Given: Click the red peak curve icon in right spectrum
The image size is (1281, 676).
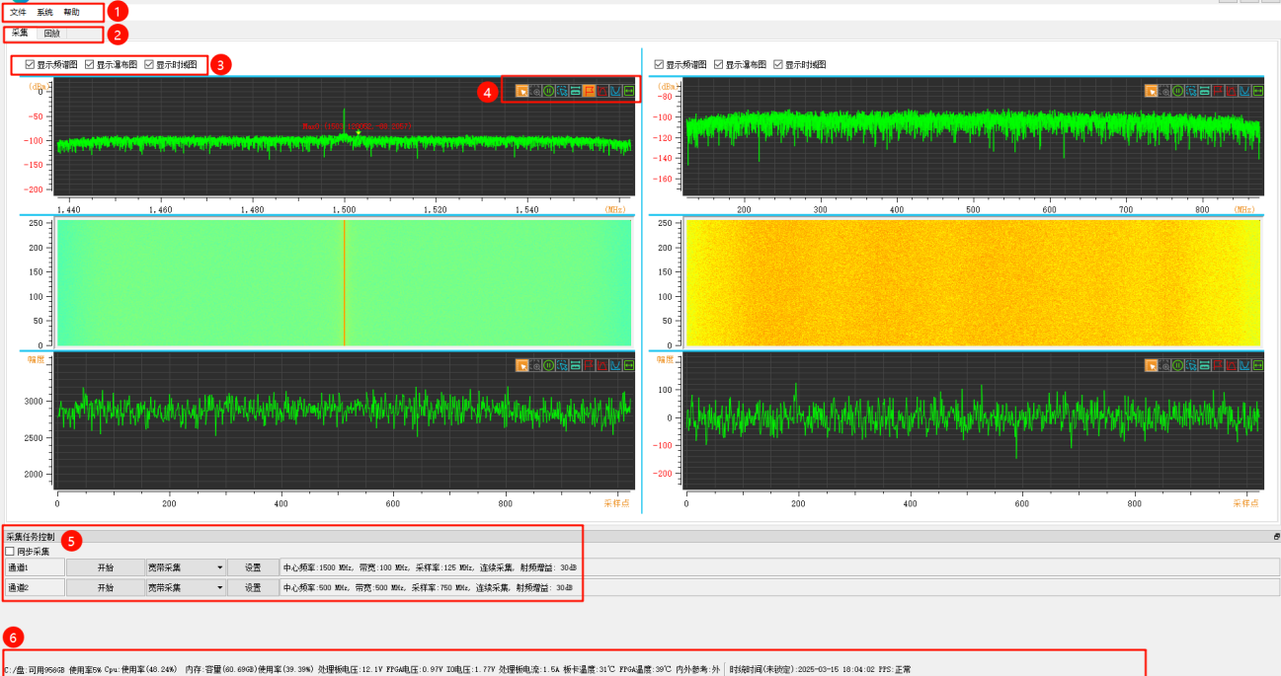Looking at the screenshot, I should tap(1232, 91).
